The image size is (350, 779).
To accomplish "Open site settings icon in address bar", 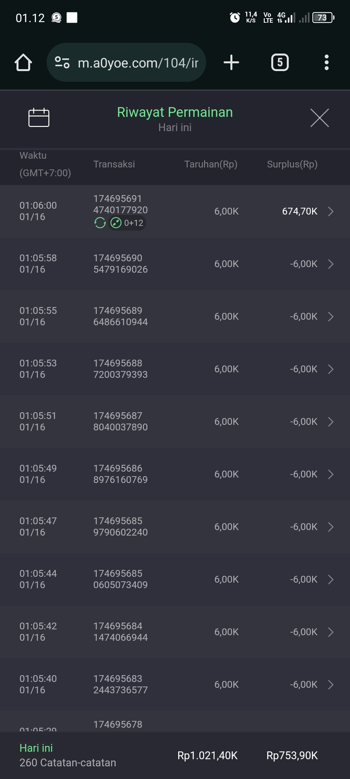I will [62, 62].
